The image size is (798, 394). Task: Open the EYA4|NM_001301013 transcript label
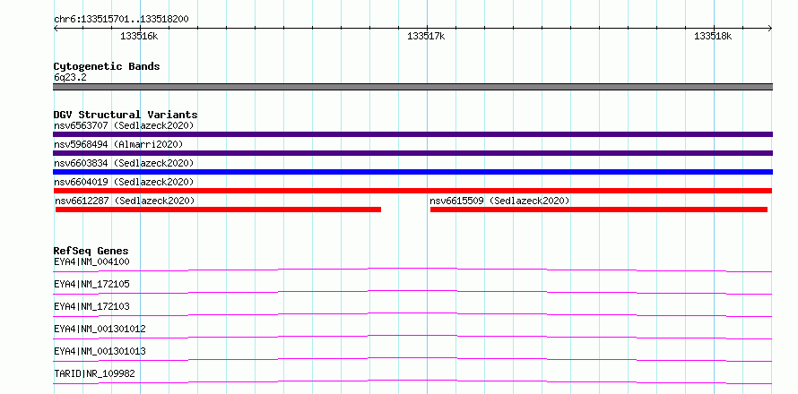point(100,351)
